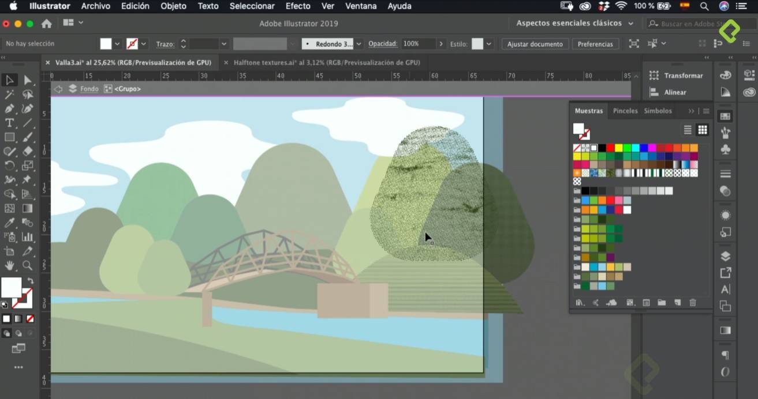This screenshot has width=758, height=399.
Task: Expand the Muestras panel options menu
Action: [x=705, y=111]
